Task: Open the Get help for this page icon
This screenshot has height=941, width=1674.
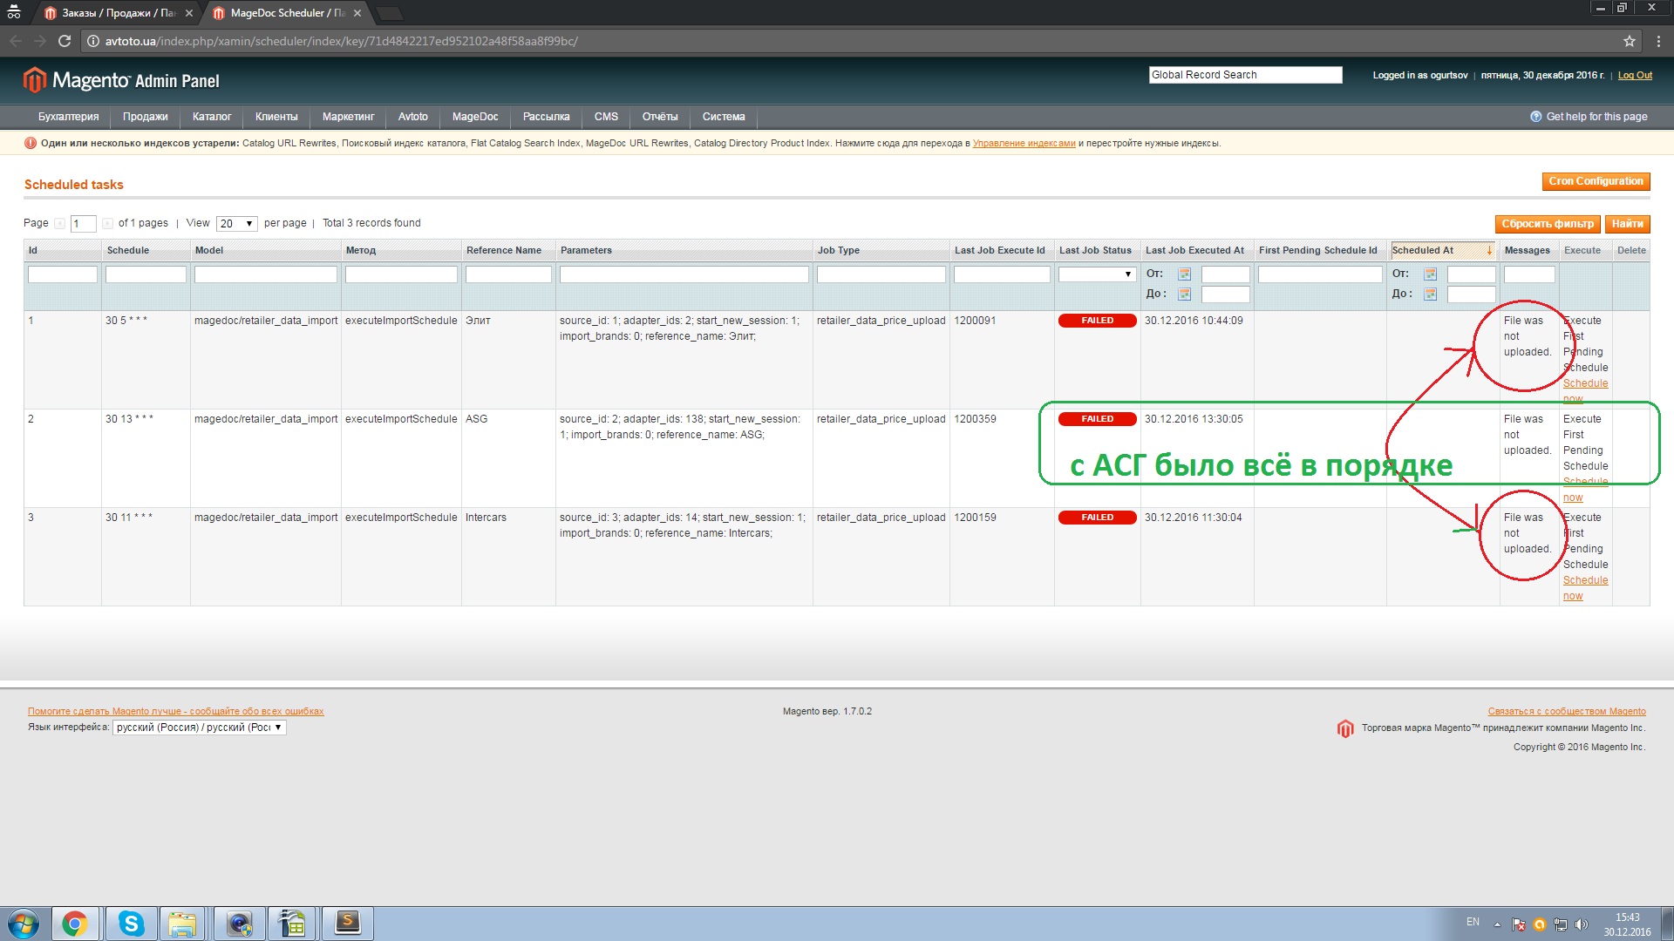Action: tap(1535, 117)
